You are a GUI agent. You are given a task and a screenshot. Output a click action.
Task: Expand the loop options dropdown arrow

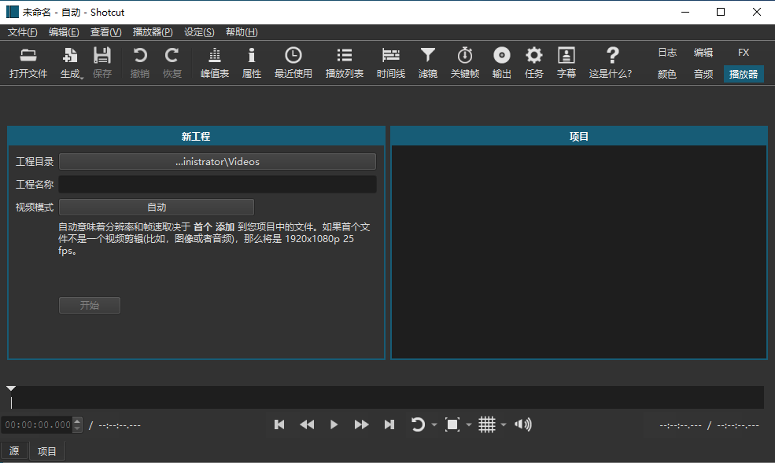[434, 424]
